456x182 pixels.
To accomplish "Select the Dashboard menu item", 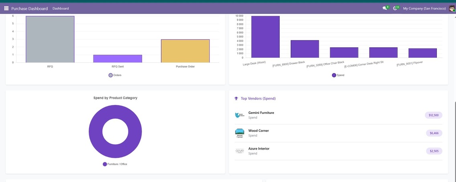I will (x=61, y=8).
